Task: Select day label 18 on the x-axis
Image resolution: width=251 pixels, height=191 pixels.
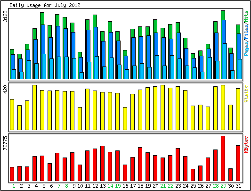Action: 140,186
